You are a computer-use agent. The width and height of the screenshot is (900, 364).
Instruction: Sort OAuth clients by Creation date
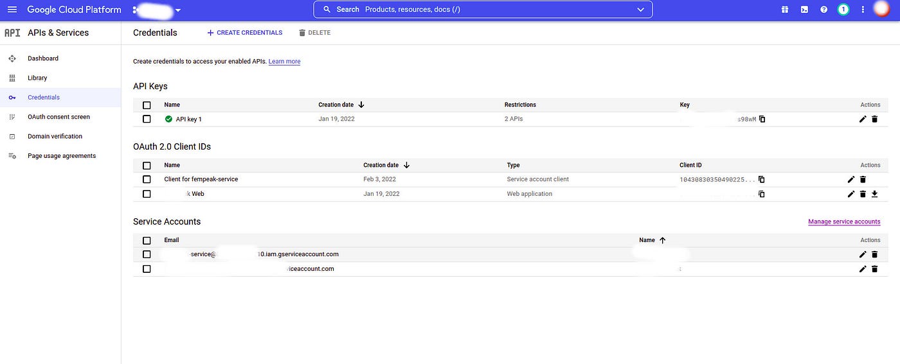click(x=386, y=165)
